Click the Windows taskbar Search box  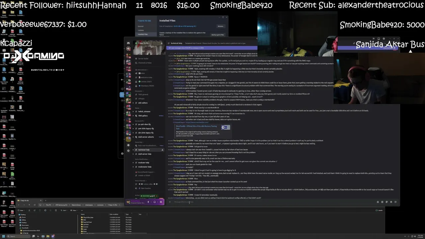click(18, 236)
